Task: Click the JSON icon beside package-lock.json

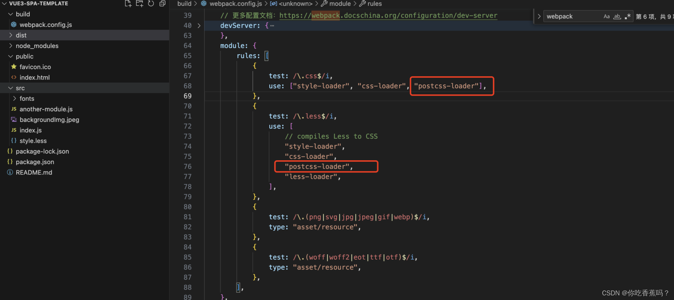Action: [x=10, y=151]
